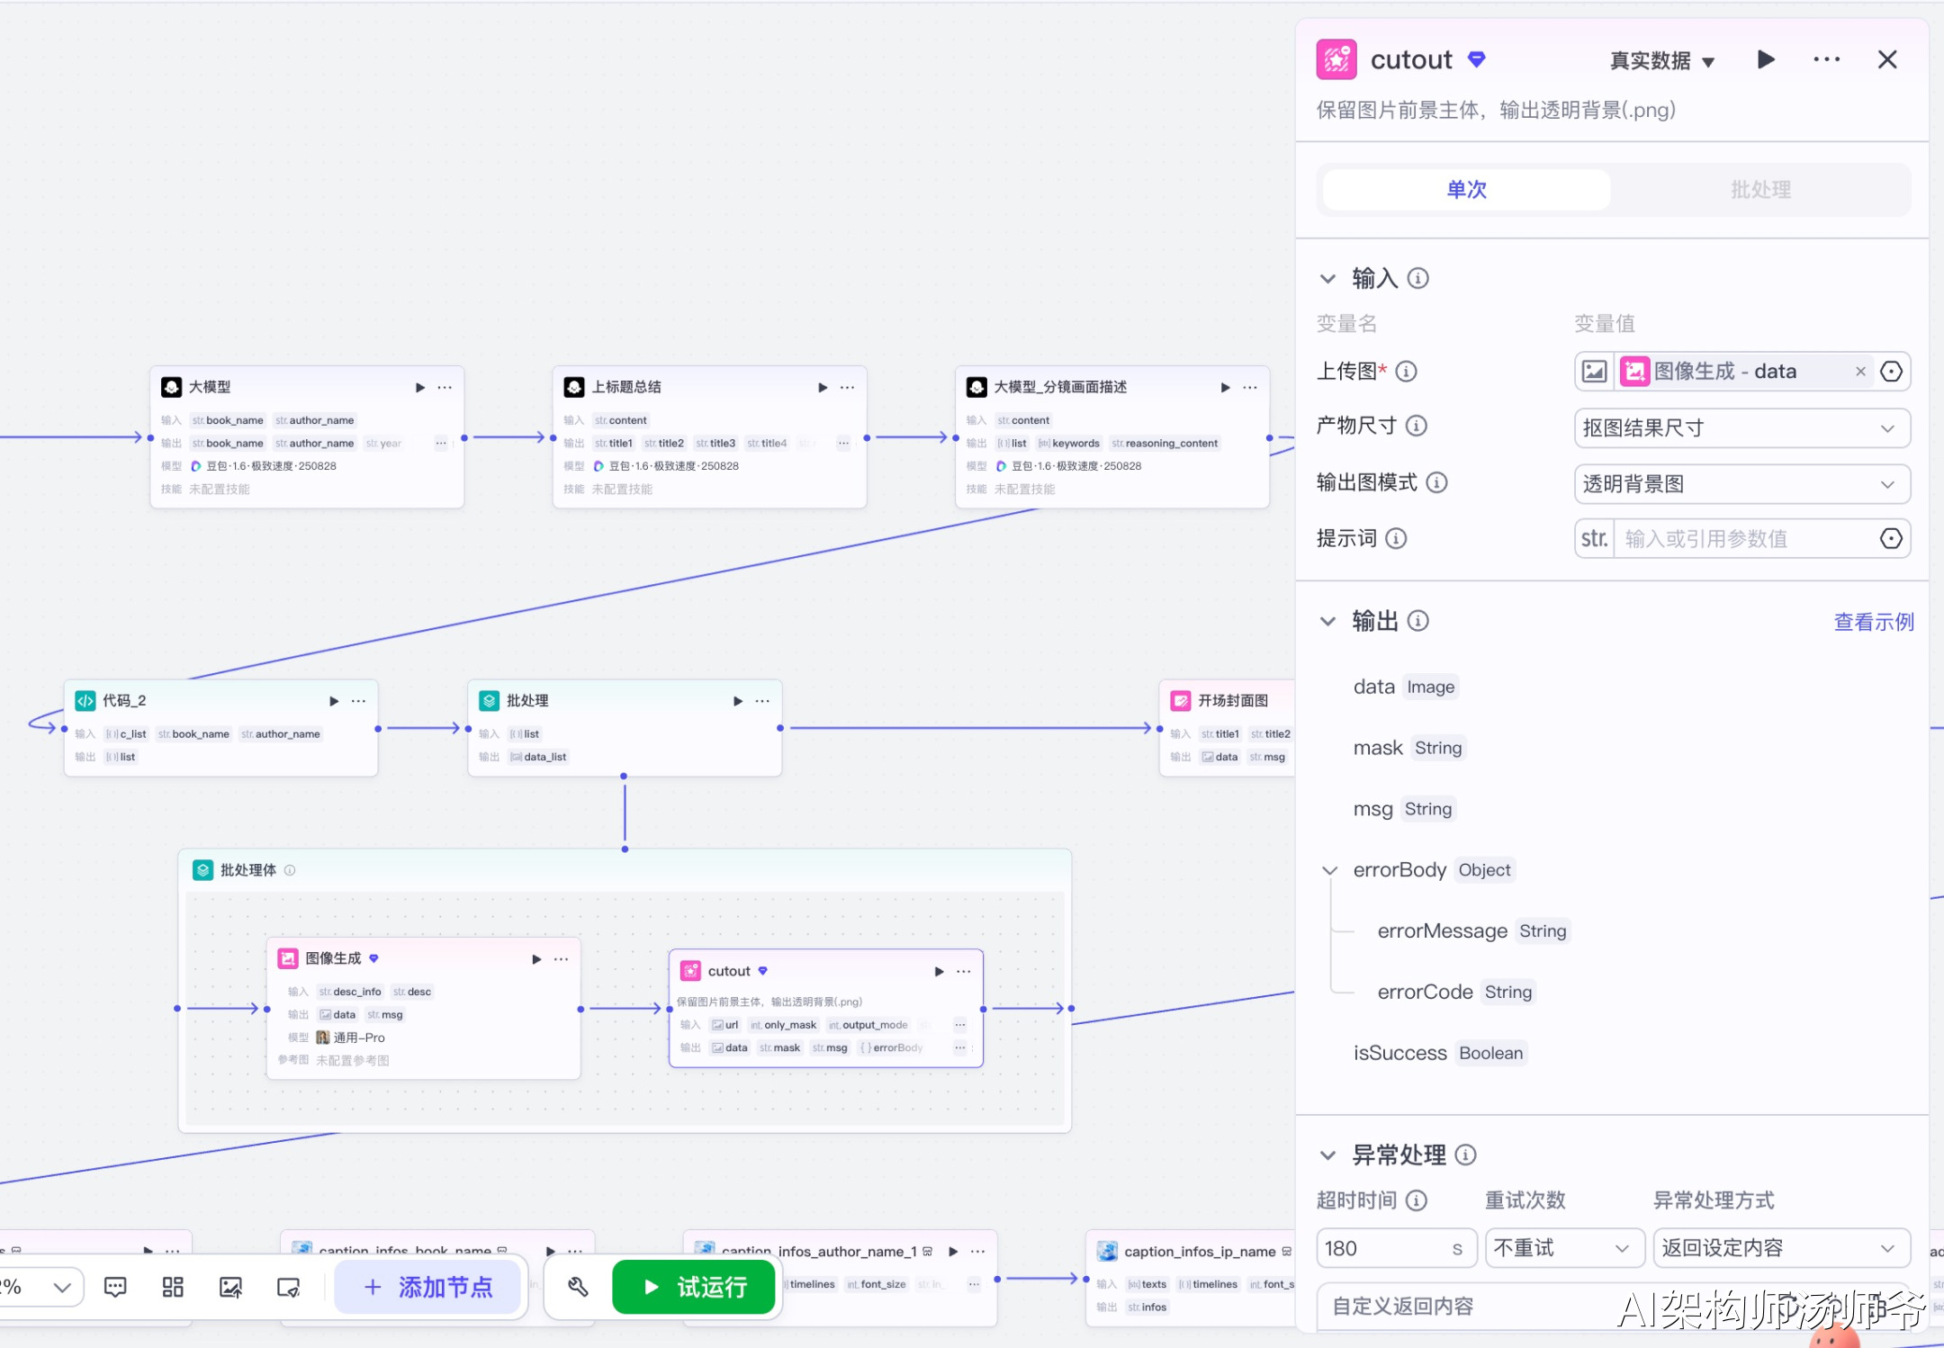This screenshot has width=1944, height=1348.
Task: Switch to the 单次 mode tab
Action: (1466, 190)
